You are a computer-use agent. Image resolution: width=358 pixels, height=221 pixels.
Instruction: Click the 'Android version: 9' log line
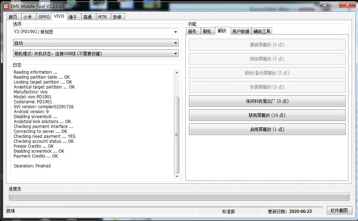click(31, 112)
